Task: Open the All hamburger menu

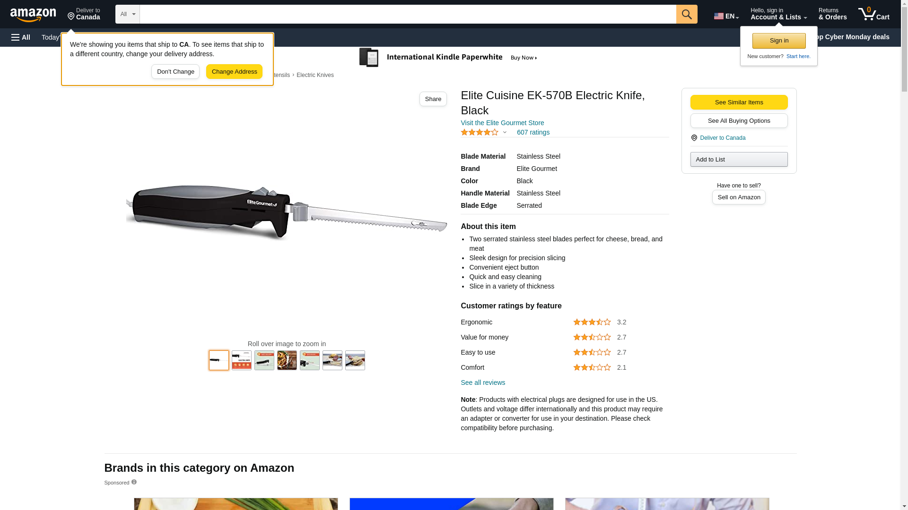Action: 21,37
